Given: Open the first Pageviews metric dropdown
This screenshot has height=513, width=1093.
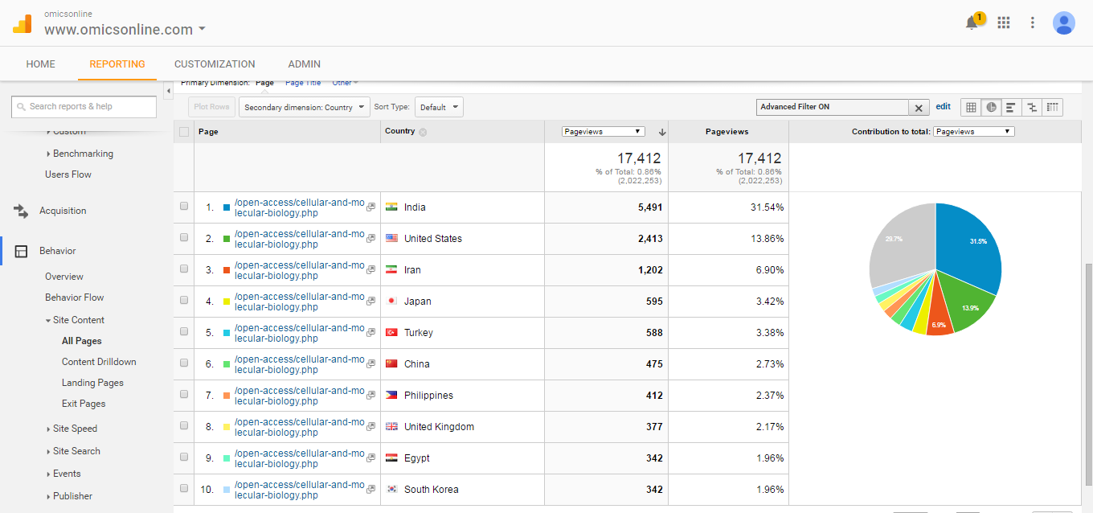Looking at the screenshot, I should 603,131.
